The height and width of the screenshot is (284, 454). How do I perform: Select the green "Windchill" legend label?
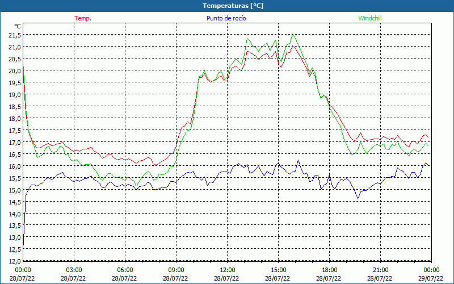click(x=370, y=18)
